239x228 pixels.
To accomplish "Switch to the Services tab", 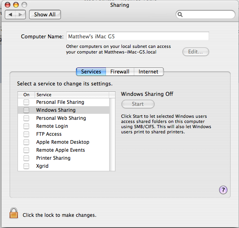I will coord(91,71).
